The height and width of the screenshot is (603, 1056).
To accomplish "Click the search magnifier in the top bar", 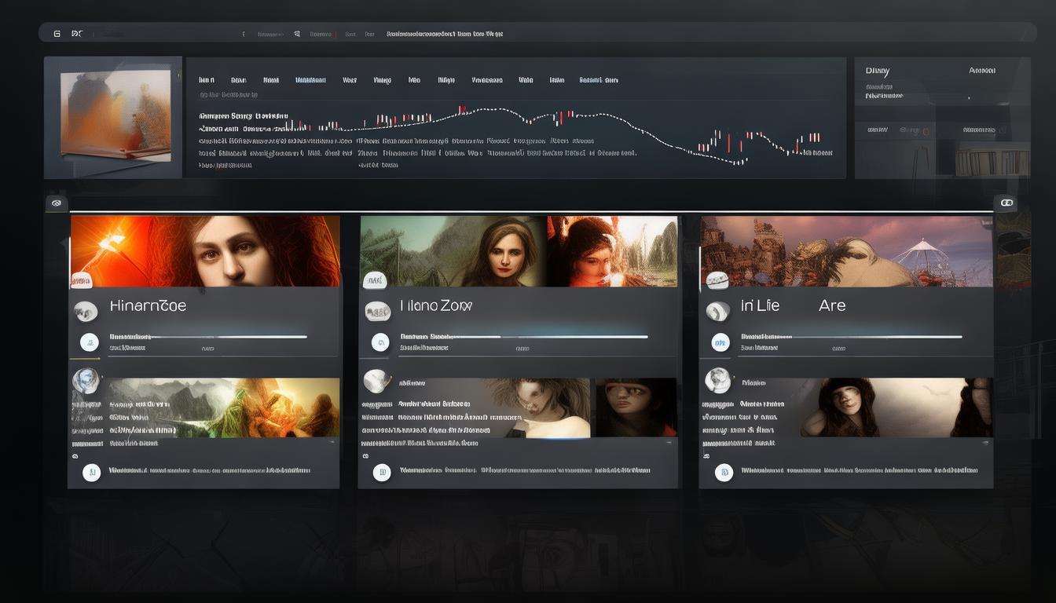I will point(297,34).
